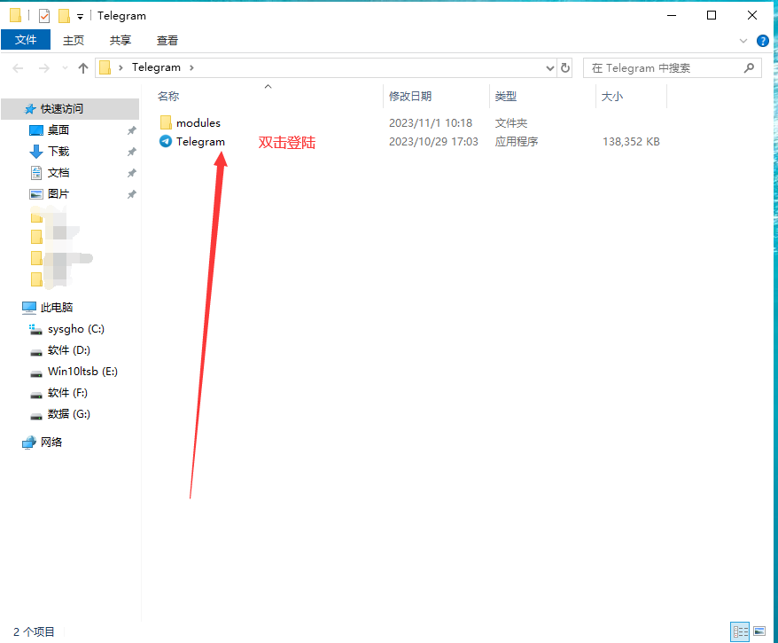Switch to large icons view
Screen dimensions: 778x643
coord(759,631)
